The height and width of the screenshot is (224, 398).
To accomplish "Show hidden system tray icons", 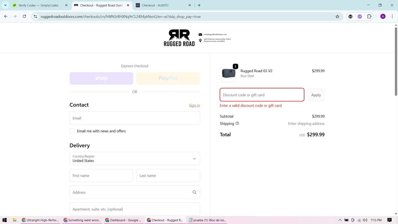I will 340,220.
